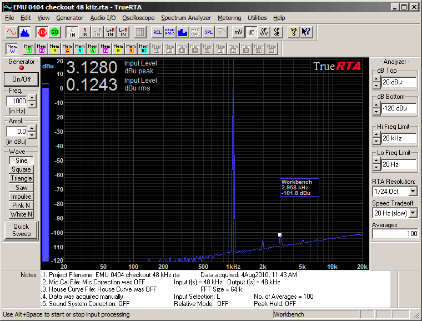The width and height of the screenshot is (422, 321).
Task: Decrease dB Bottom value with down arrow
Action: pos(377,112)
